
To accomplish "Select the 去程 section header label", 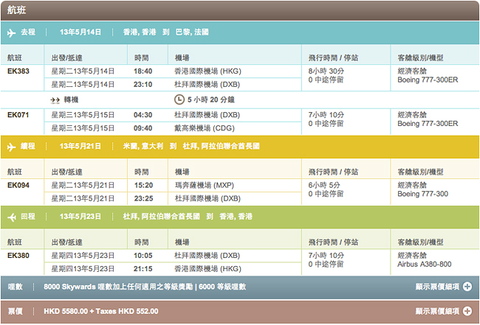I will pos(27,32).
